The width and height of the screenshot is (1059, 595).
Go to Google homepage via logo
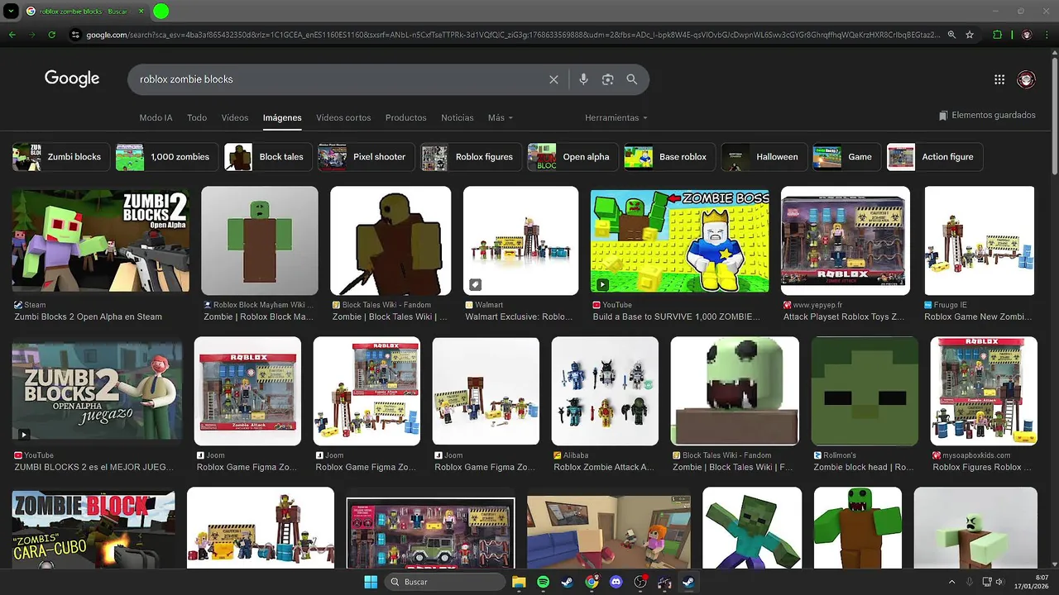coord(72,79)
